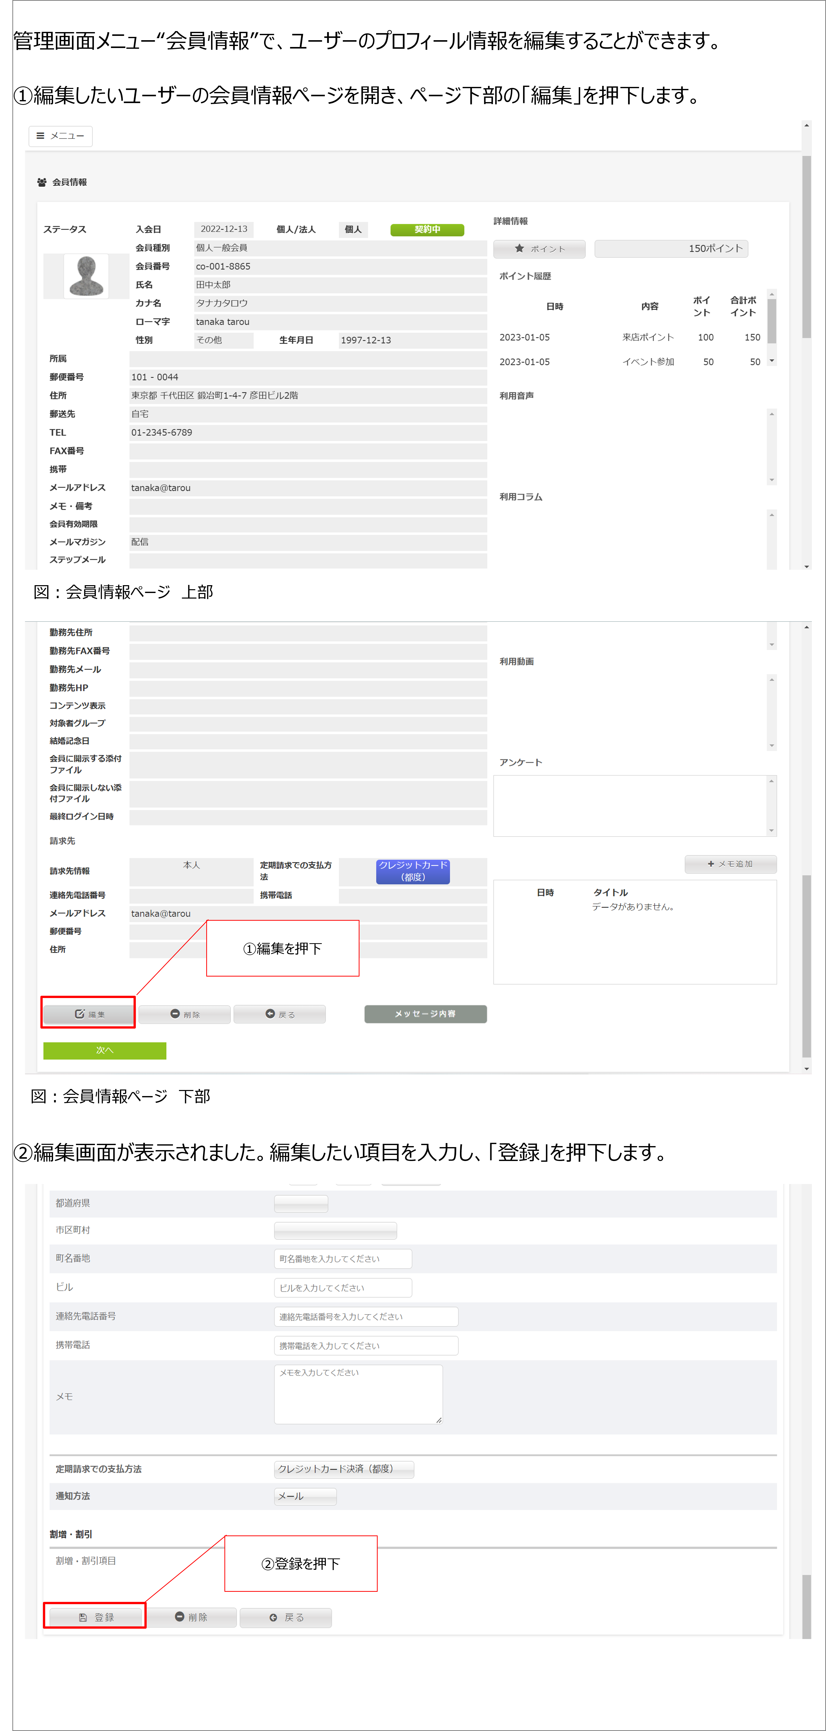Screen dimensions: 826x1731
Task: Click the member profile avatar photo
Action: click(87, 276)
